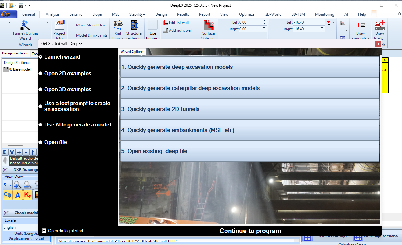Open the Slope ribbon tab
The height and width of the screenshot is (245, 402).
97,14
